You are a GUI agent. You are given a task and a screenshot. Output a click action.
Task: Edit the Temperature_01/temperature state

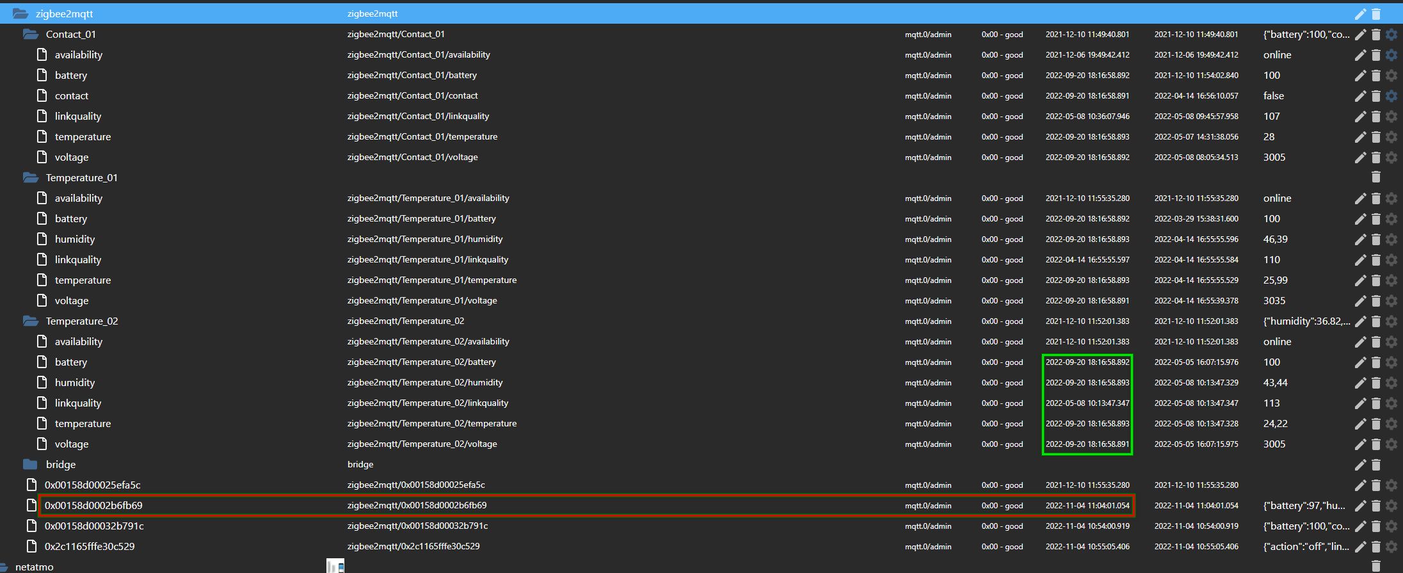pos(1360,280)
